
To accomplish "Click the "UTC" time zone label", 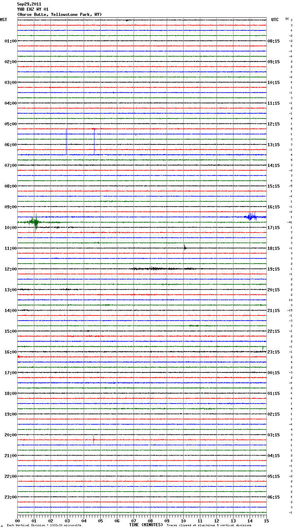I will pyautogui.click(x=275, y=20).
